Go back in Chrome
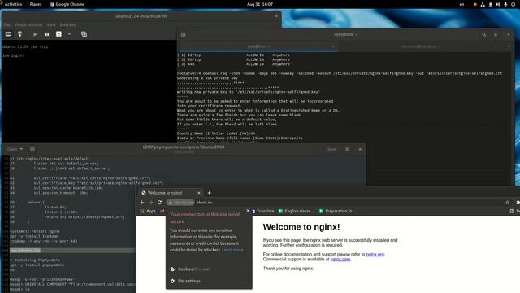The height and width of the screenshot is (293, 520). (x=142, y=203)
